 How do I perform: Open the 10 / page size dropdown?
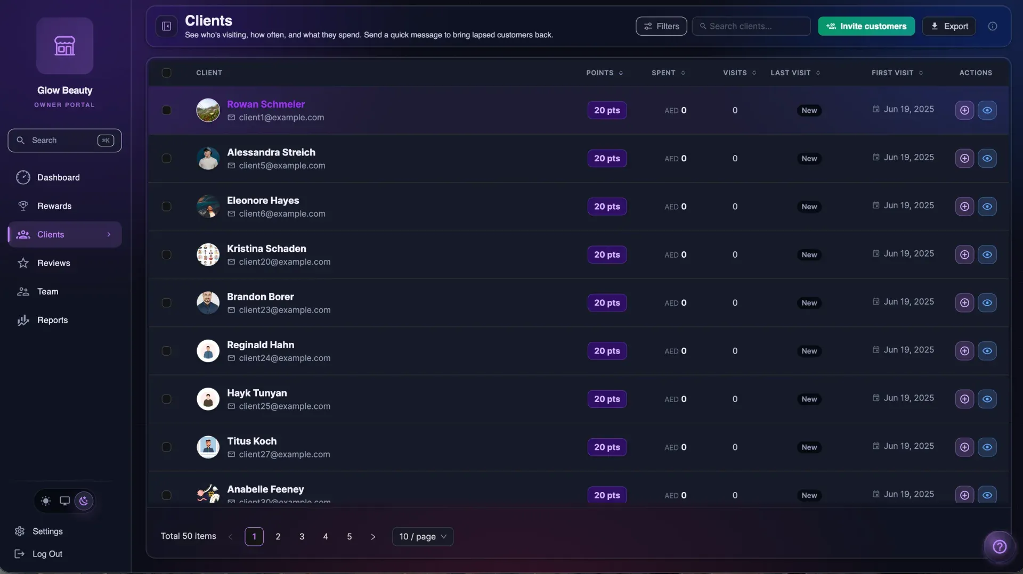coord(423,537)
